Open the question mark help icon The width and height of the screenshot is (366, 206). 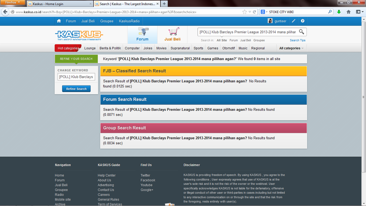(x=303, y=21)
